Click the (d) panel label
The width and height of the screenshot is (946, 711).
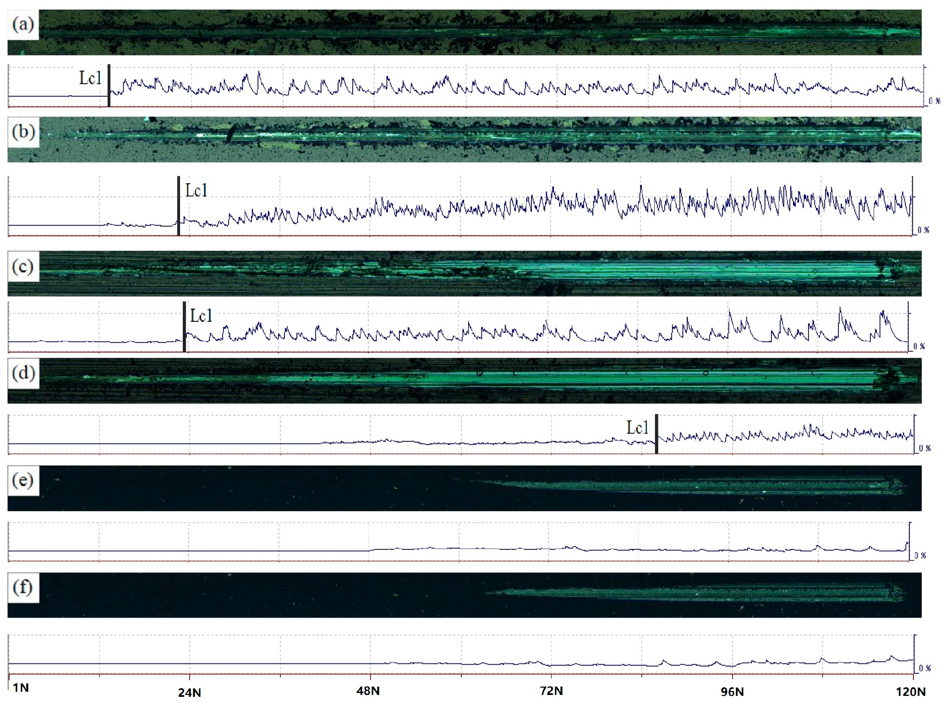point(23,373)
